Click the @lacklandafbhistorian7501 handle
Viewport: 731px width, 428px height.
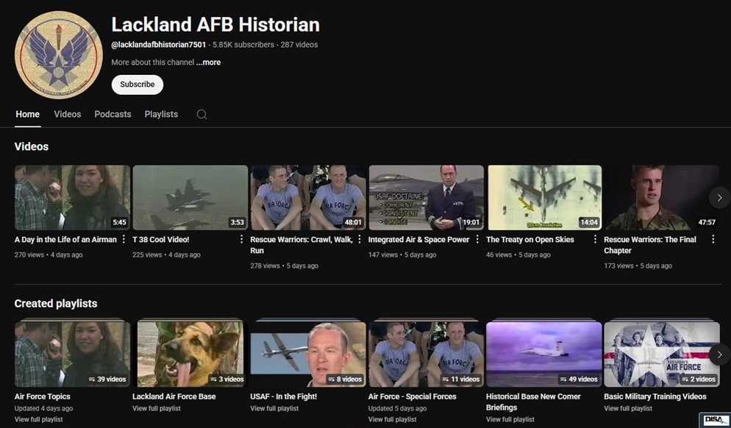(159, 45)
